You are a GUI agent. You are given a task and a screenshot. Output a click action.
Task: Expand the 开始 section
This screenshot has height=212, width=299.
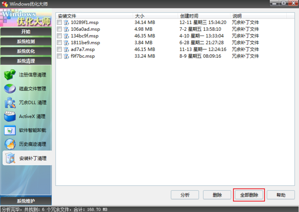click(x=26, y=32)
